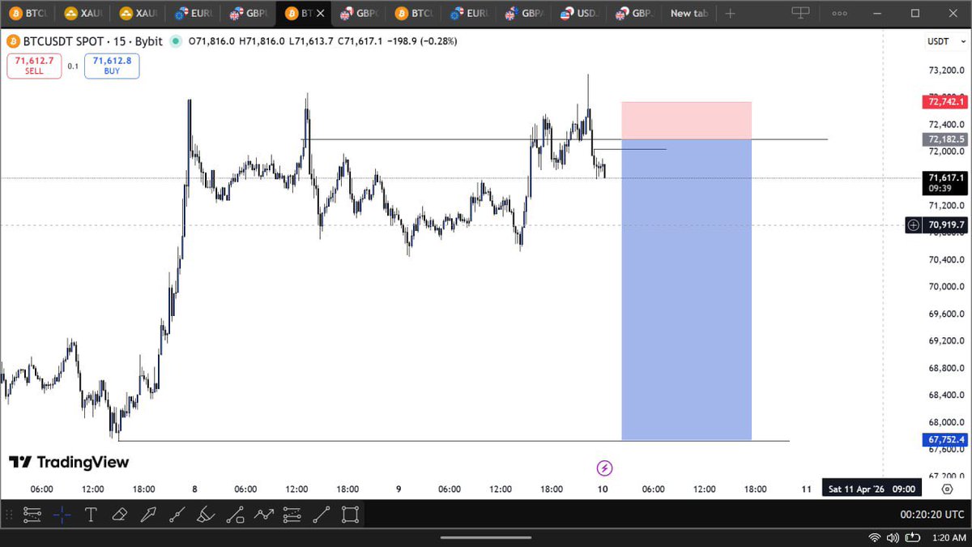Select the Fib retracement tool at toolbar start

(x=33, y=514)
